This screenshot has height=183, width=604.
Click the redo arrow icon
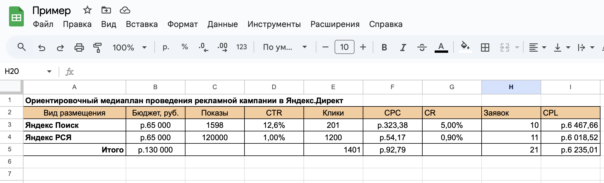[x=60, y=47]
